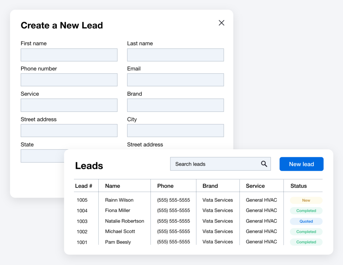This screenshot has height=265, width=343.
Task: Click the Brand input field in form
Action: point(176,105)
